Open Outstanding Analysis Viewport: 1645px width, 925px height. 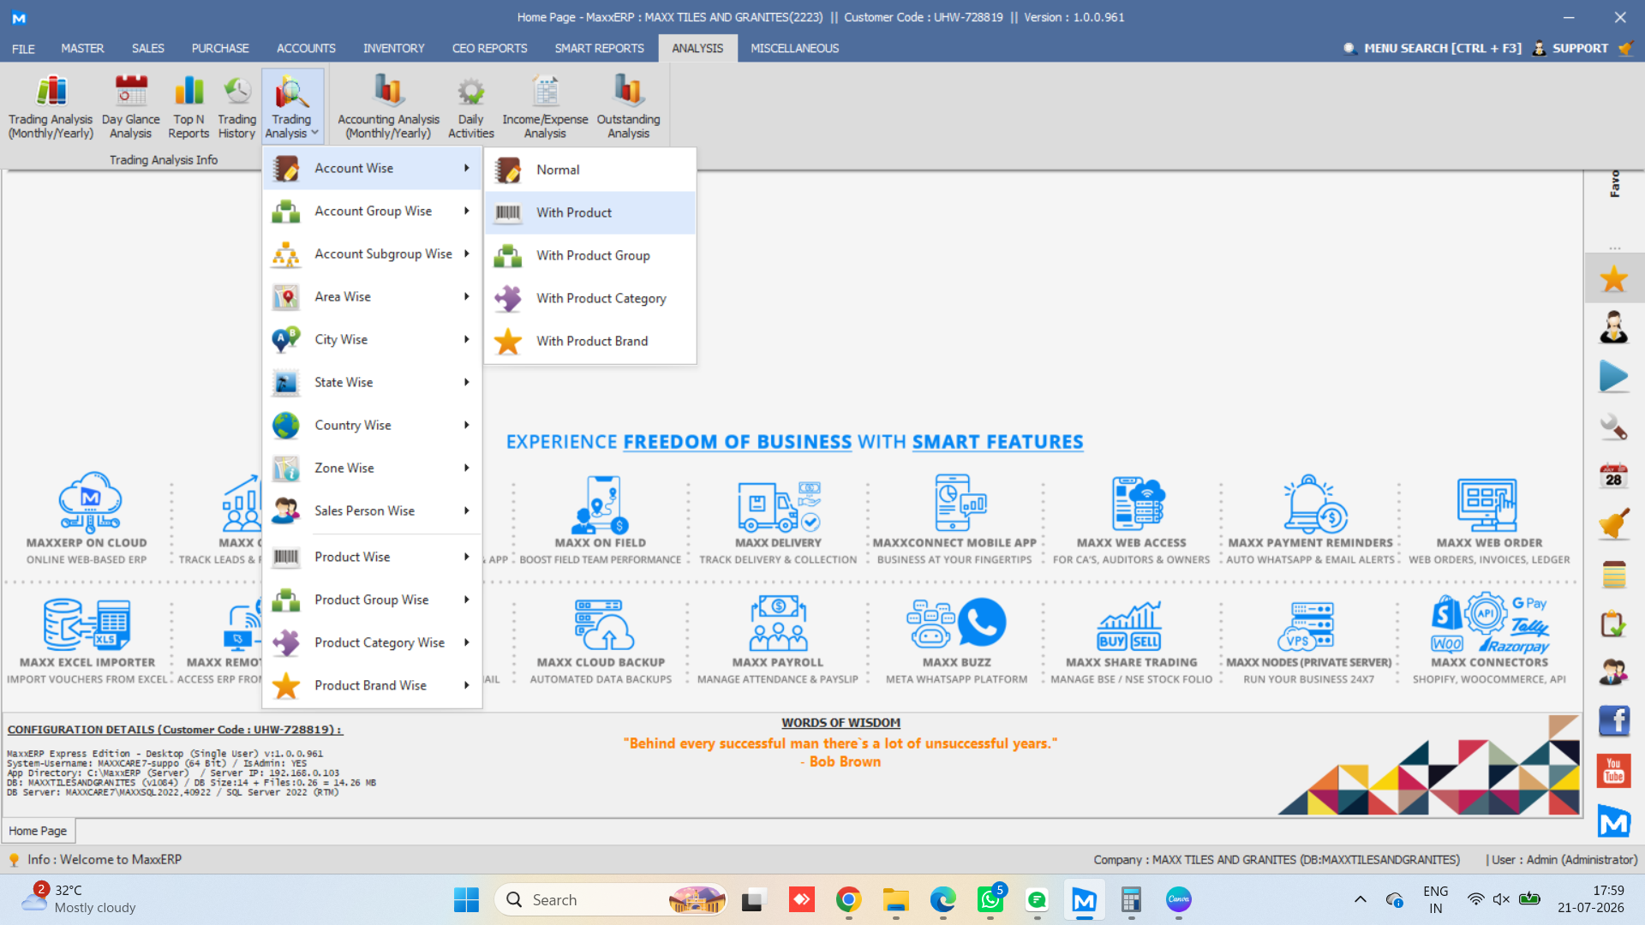click(x=628, y=107)
